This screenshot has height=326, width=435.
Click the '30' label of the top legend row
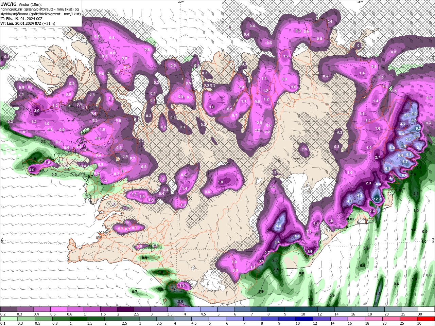pyautogui.click(x=420, y=314)
